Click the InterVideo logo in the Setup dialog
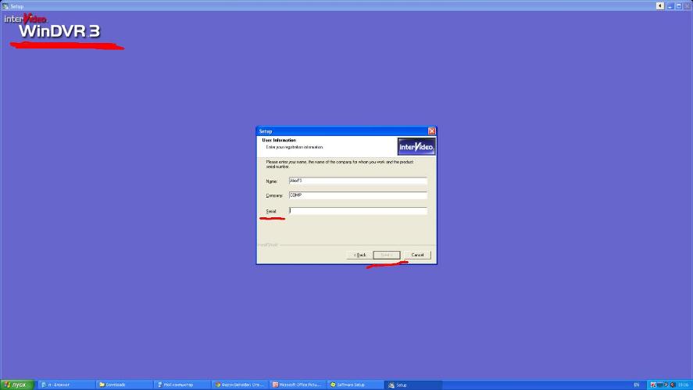Viewport: 693px width, 390px height. pos(416,146)
